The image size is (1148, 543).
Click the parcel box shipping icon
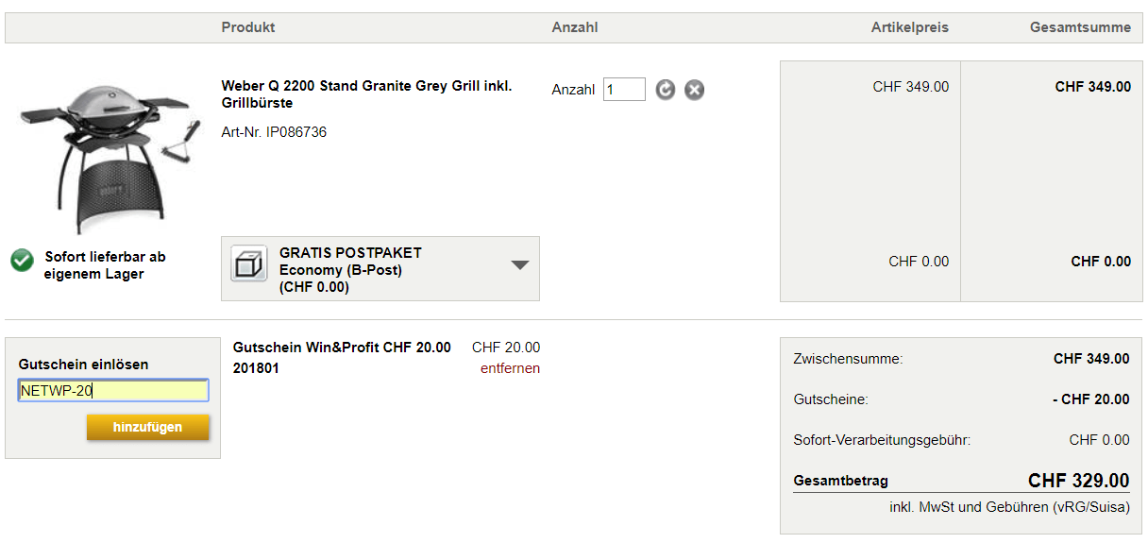[248, 265]
